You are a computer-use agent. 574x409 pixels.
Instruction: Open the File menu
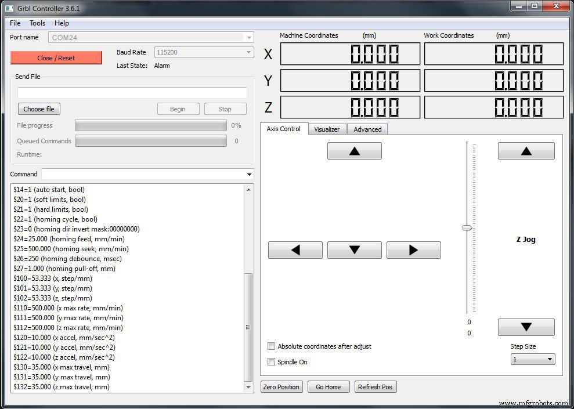[15, 23]
